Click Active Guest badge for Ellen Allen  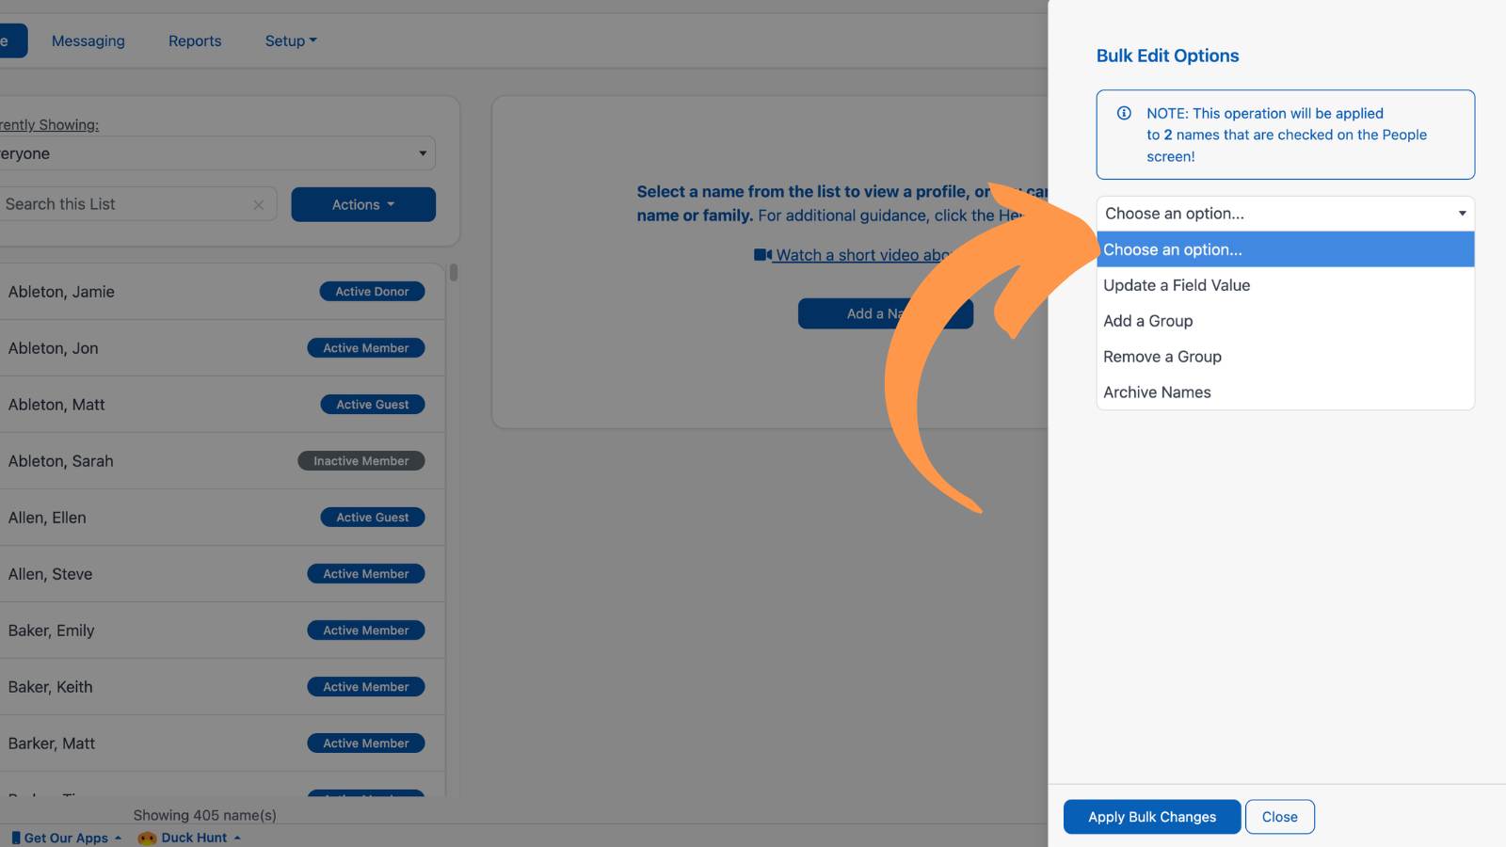(373, 518)
